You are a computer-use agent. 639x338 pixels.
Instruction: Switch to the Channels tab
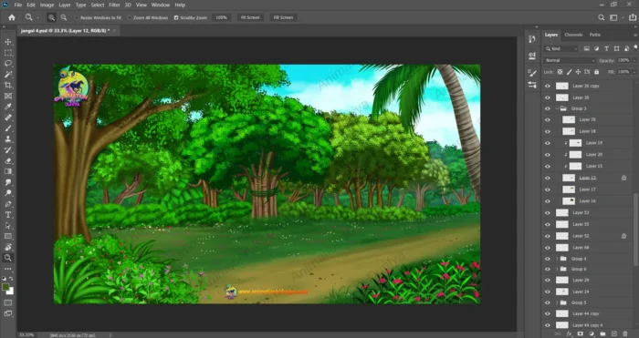pyautogui.click(x=573, y=35)
